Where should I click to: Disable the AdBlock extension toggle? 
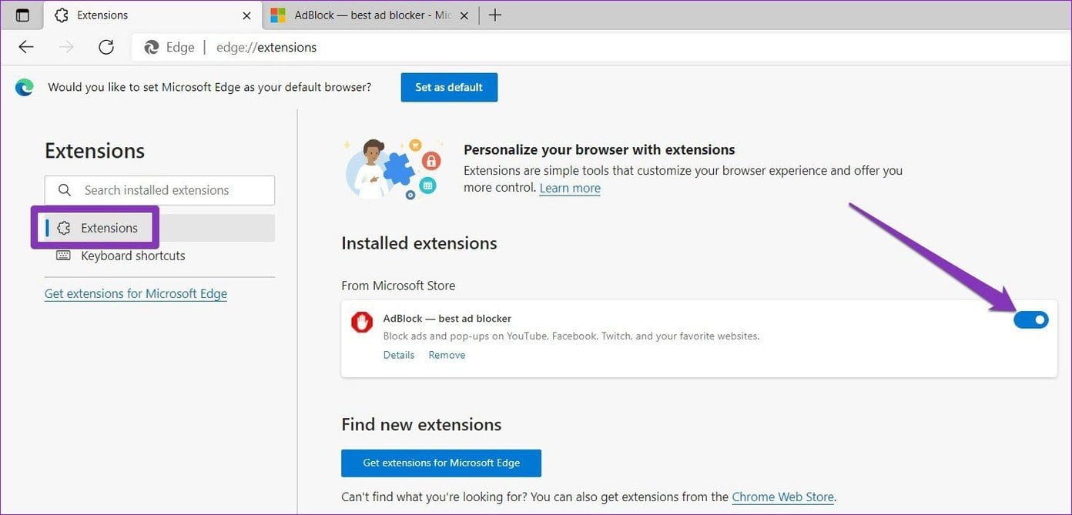1030,319
